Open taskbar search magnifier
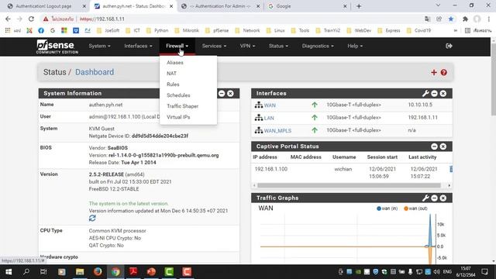 pyautogui.click(x=26, y=272)
